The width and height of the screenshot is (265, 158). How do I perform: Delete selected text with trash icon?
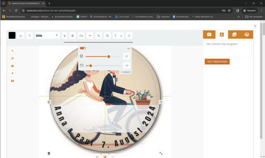point(49,153)
